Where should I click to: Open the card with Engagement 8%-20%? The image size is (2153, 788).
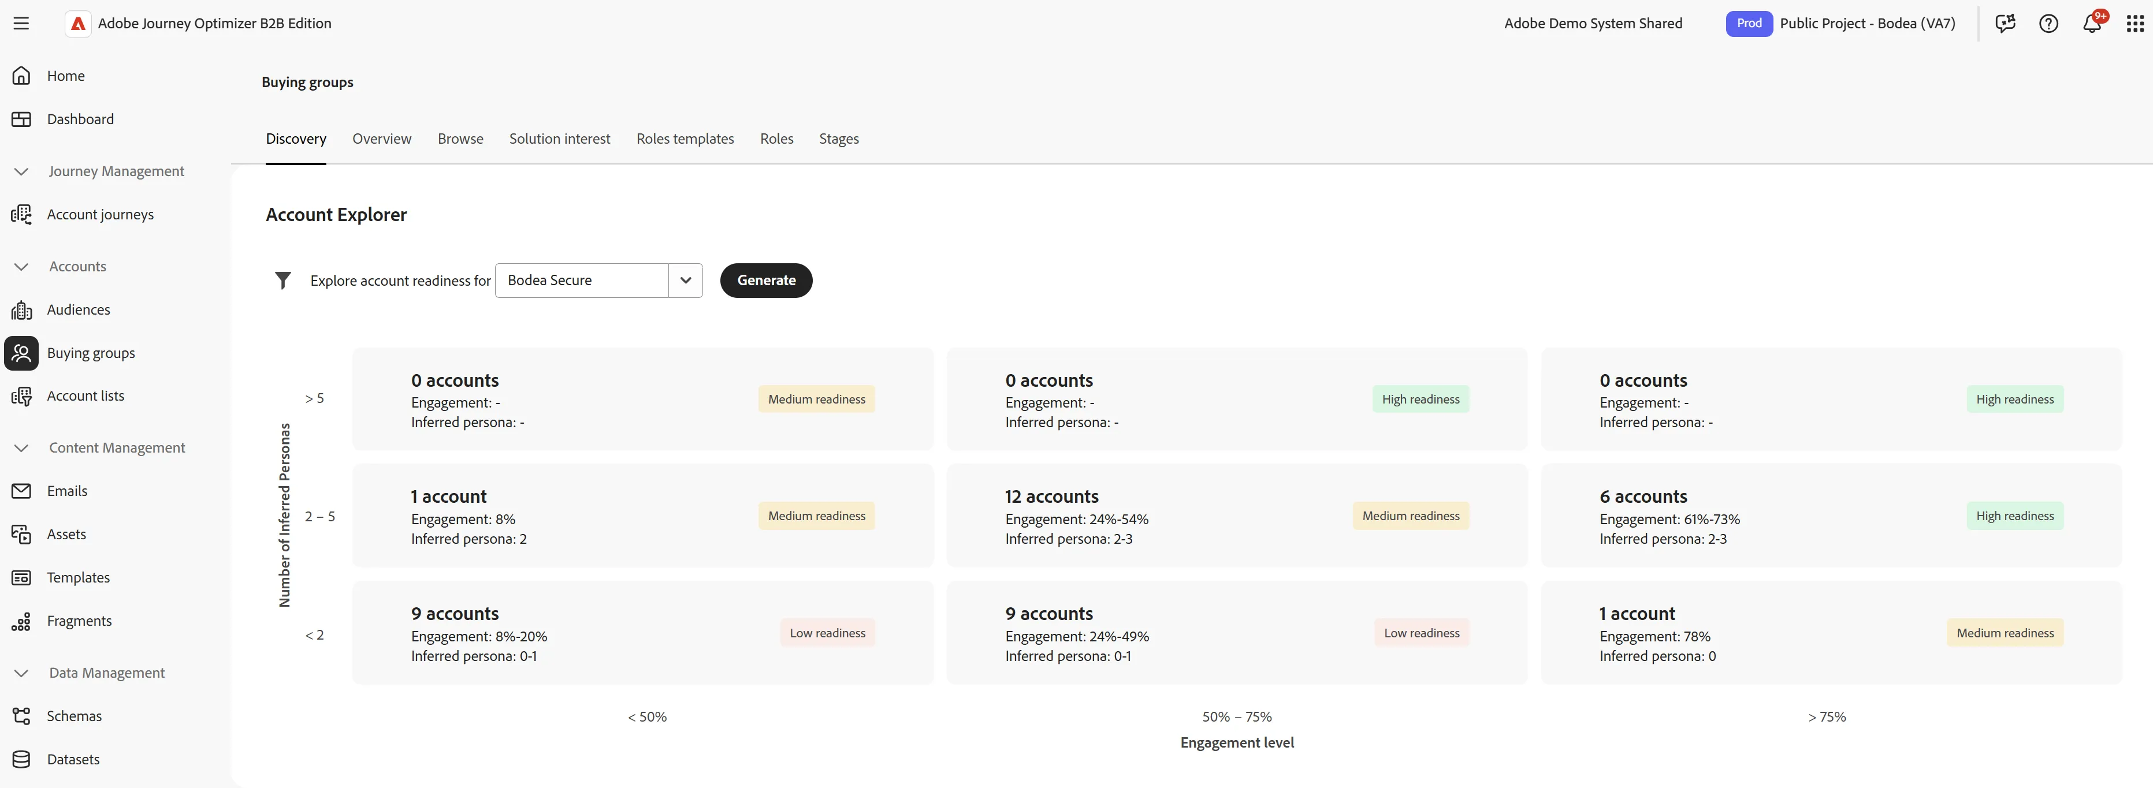point(643,633)
